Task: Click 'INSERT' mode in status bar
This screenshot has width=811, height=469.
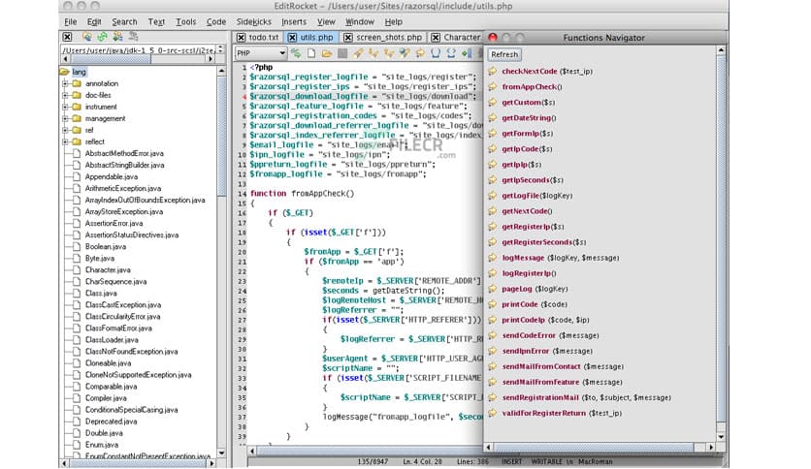Action: click(x=511, y=461)
